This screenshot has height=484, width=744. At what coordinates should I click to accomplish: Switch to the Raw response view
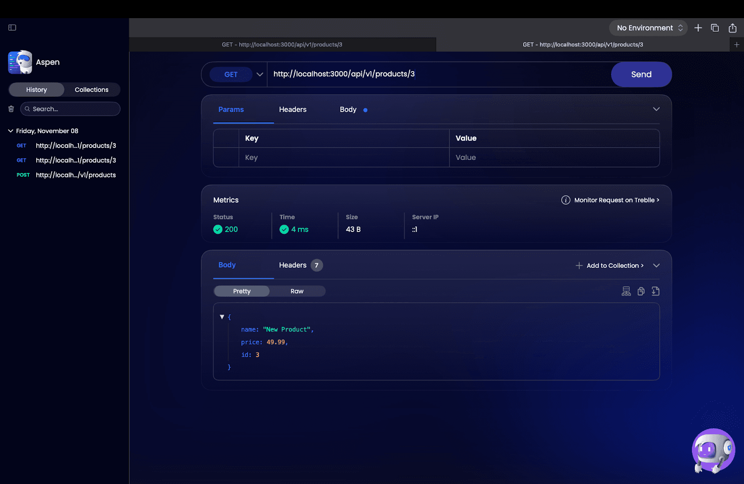coord(297,291)
